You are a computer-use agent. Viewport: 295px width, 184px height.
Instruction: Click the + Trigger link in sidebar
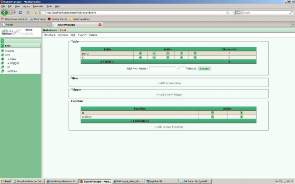tap(13, 63)
